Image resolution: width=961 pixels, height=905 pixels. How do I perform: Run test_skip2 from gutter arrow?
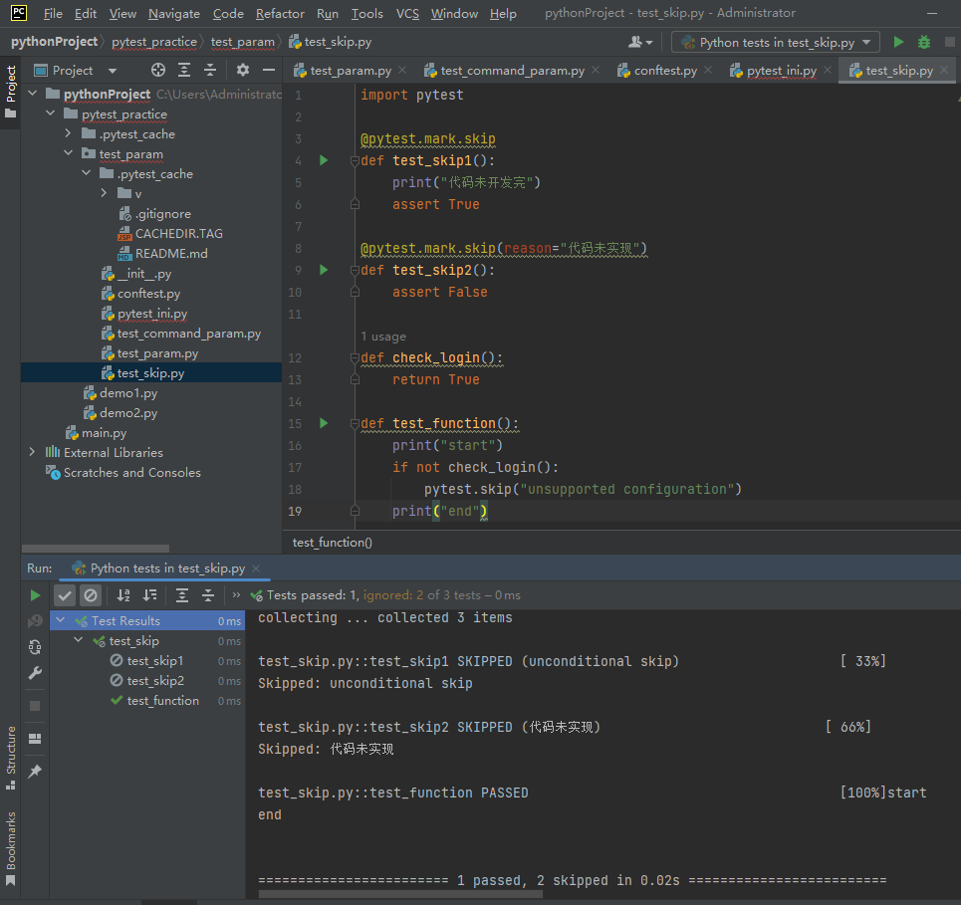point(324,270)
